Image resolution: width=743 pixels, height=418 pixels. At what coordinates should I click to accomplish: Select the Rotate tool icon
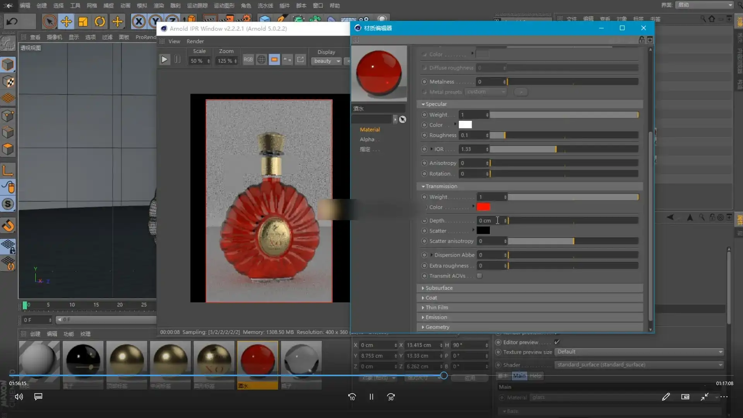tap(100, 21)
